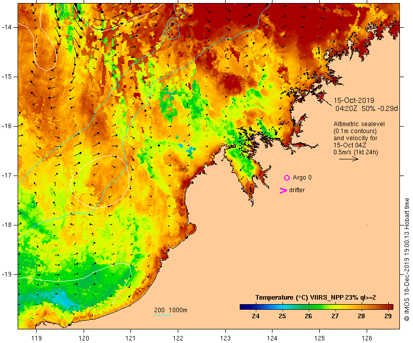Click the 'Argo 0' legend label
The image size is (413, 343).
(302, 178)
